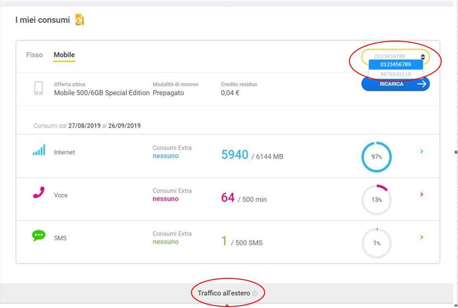Click the circle icon beside Traffico all'estero
The image size is (458, 308).
[255, 293]
